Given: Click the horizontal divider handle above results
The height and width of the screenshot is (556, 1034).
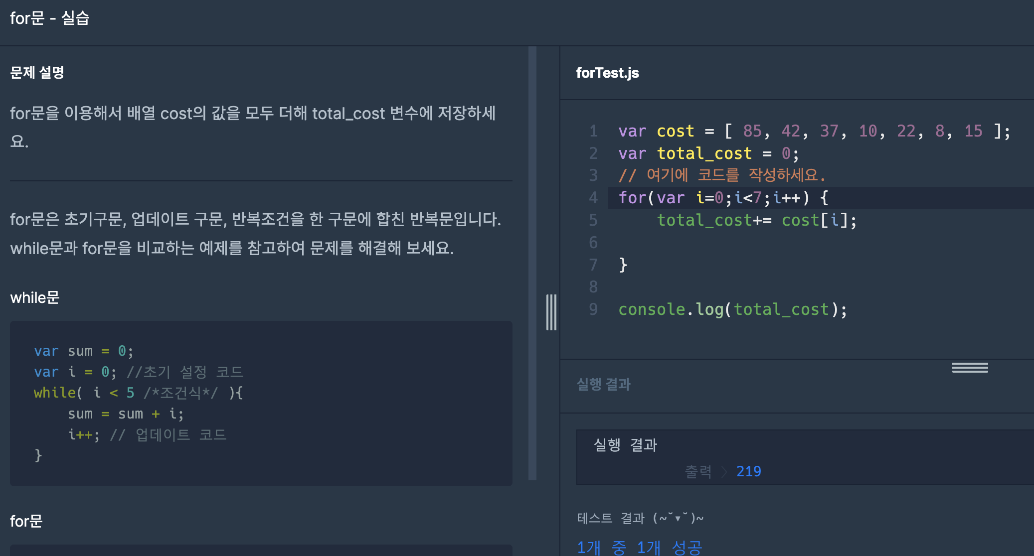Looking at the screenshot, I should pyautogui.click(x=969, y=368).
